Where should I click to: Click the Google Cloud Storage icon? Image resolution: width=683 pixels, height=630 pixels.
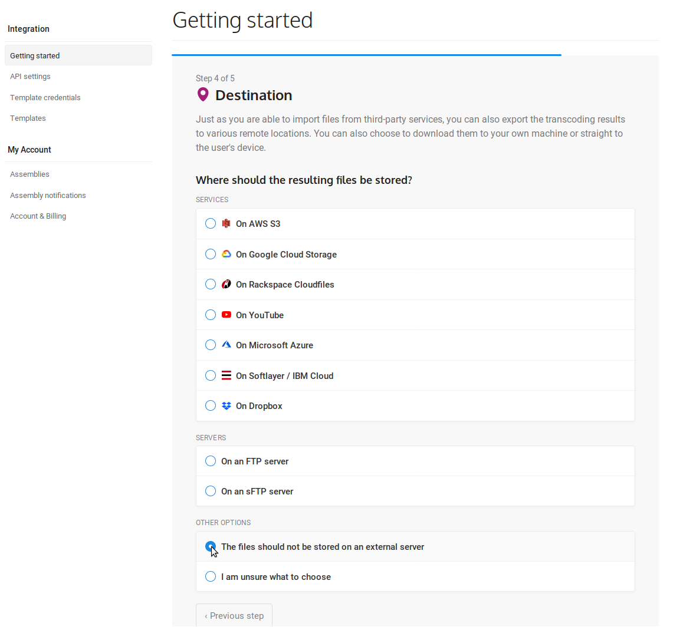226,254
